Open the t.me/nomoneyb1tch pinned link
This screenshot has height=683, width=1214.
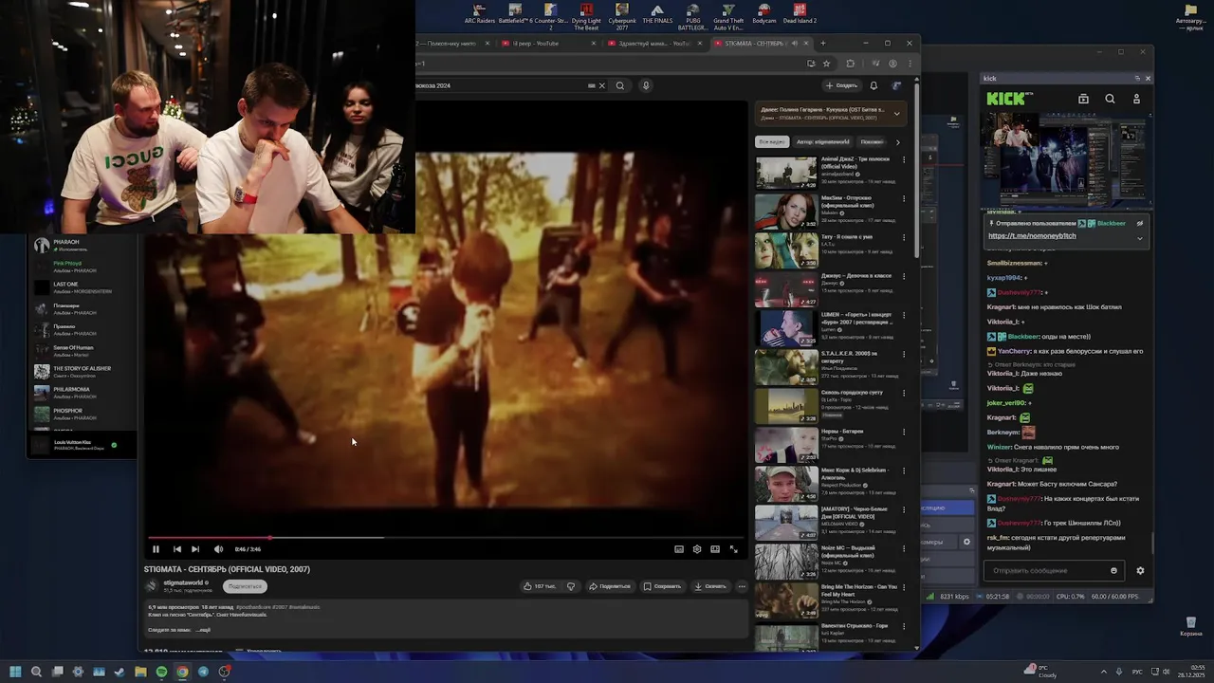tap(1032, 235)
